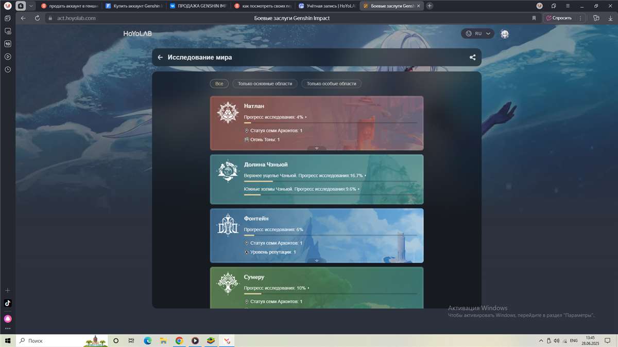
Task: Click the back arrow beside Исследование мира
Action: tap(160, 58)
